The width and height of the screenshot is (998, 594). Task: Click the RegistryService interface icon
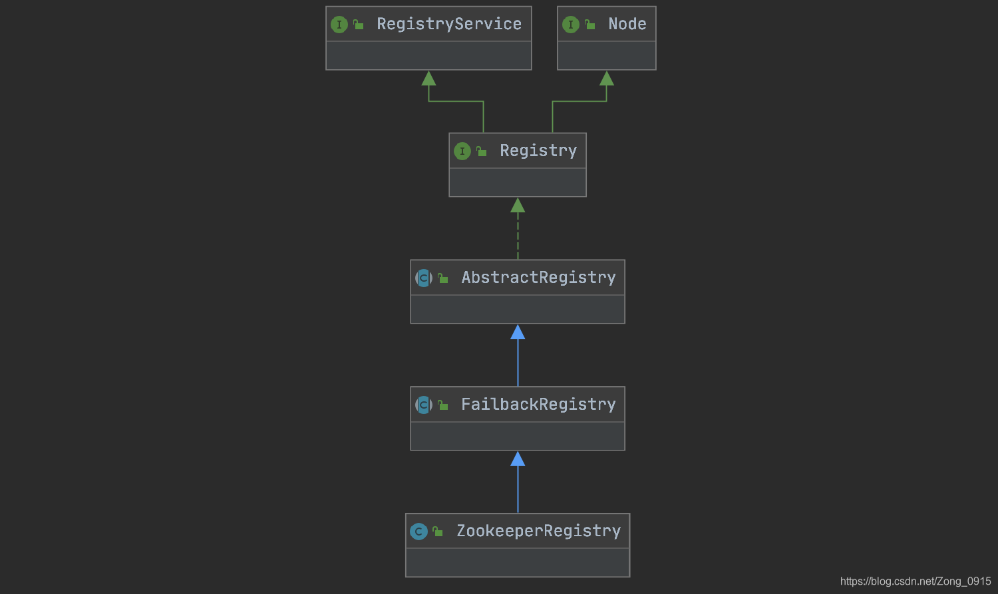339,25
